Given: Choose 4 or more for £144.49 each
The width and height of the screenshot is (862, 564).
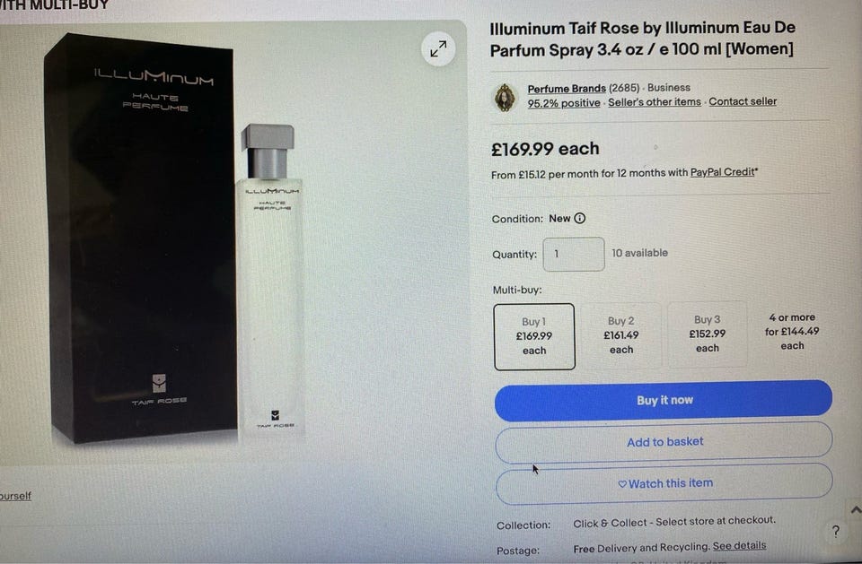Looking at the screenshot, I should [792, 332].
